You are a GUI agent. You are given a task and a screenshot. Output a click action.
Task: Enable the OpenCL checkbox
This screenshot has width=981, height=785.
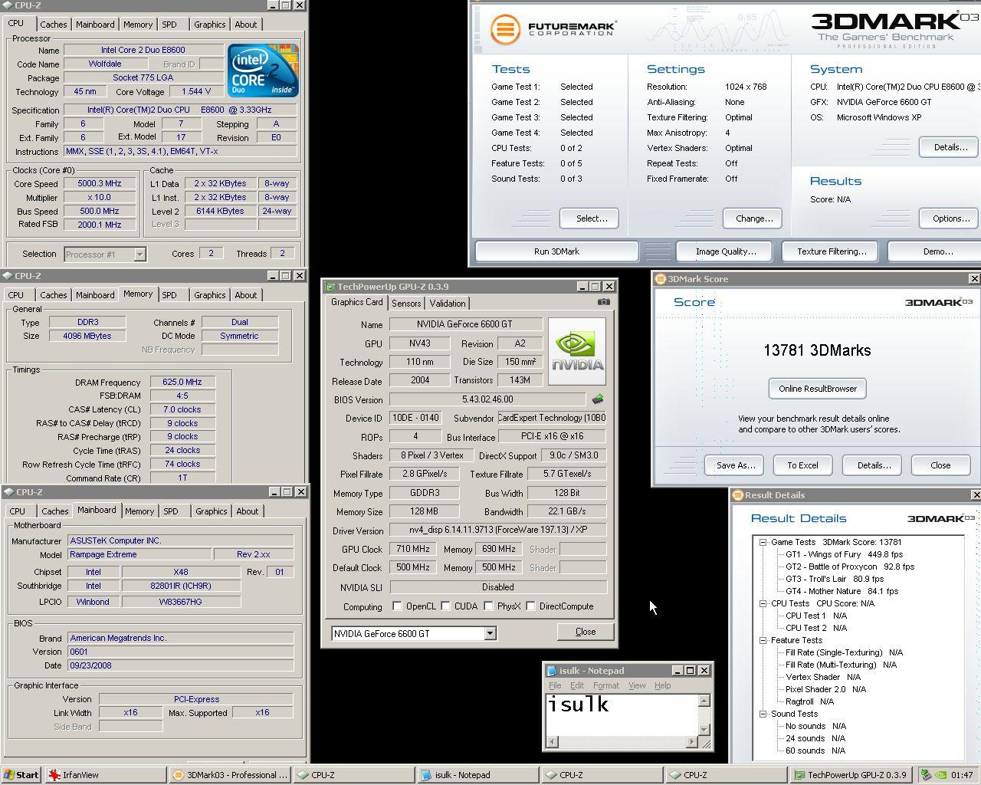coord(397,606)
